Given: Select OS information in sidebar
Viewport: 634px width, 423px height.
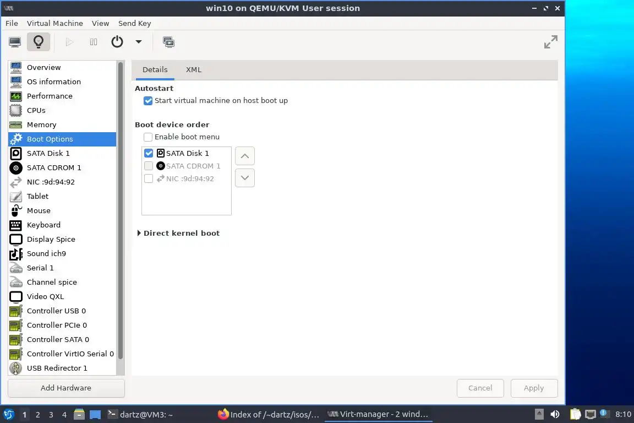Looking at the screenshot, I should 62,82.
